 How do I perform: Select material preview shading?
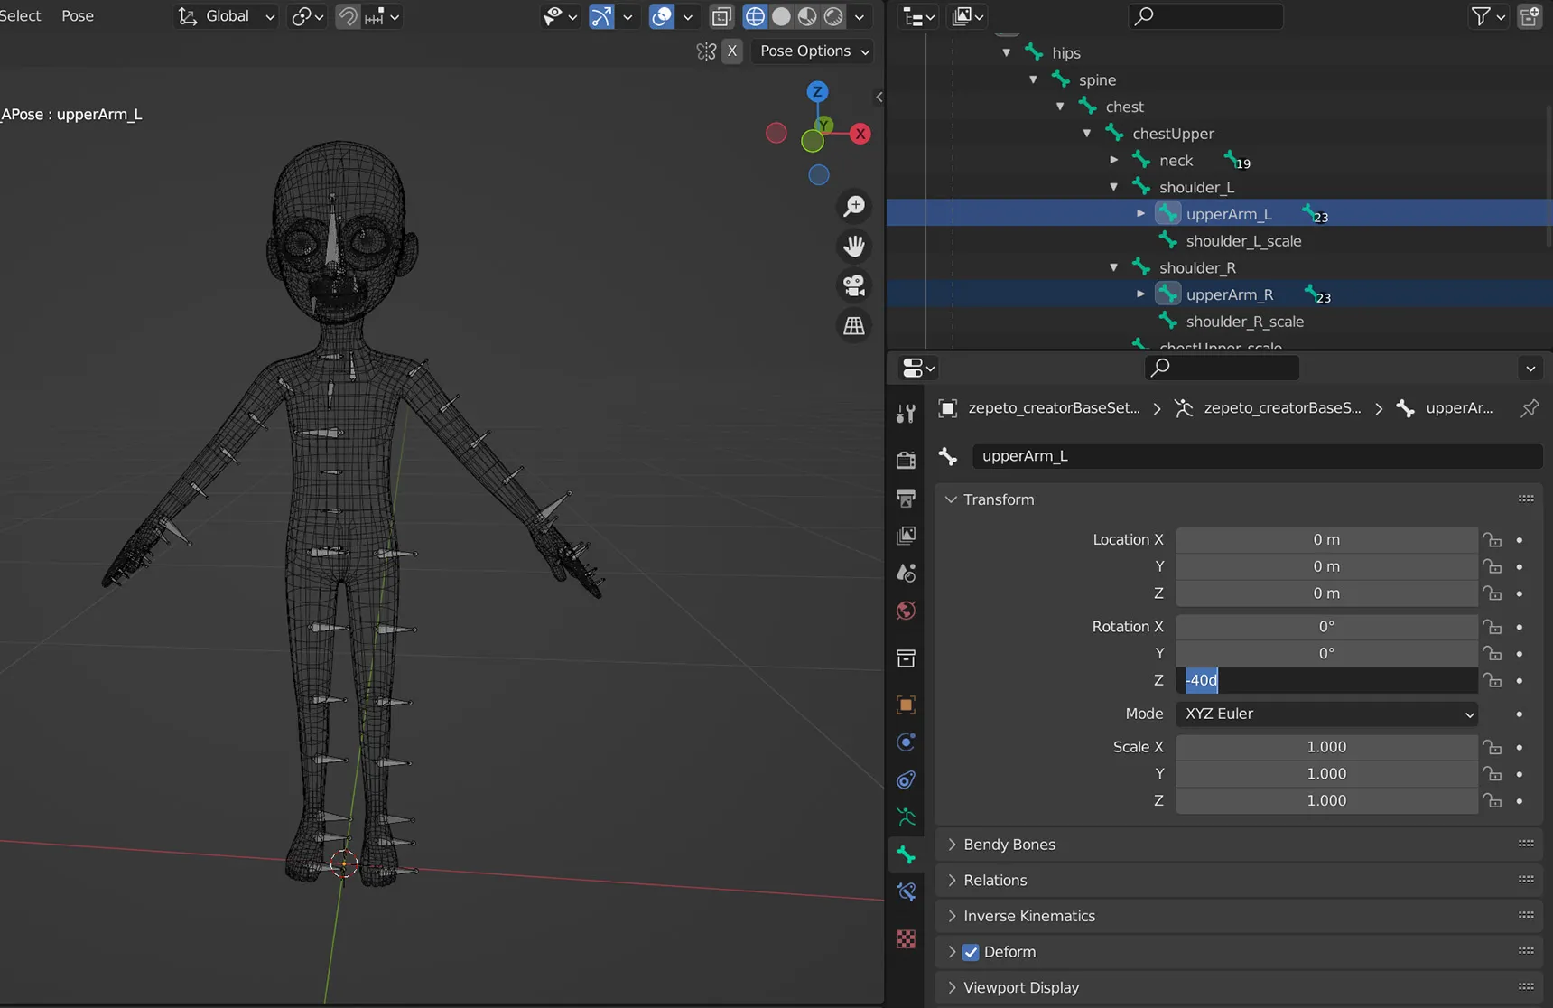(807, 16)
